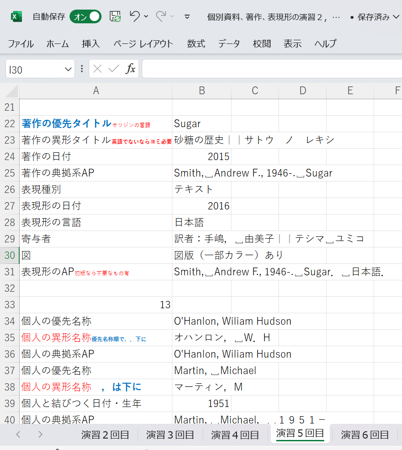Select the cell containing Sugar in row 22

click(202, 123)
